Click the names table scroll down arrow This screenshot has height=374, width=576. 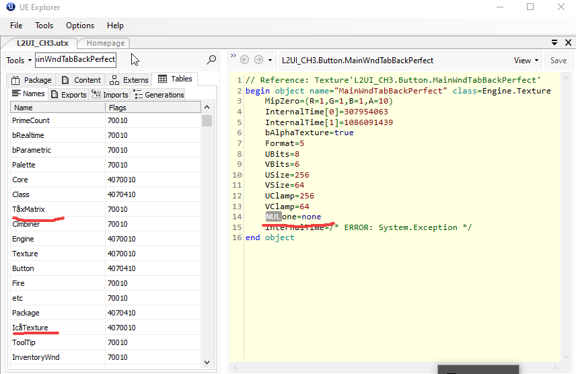[x=207, y=363]
